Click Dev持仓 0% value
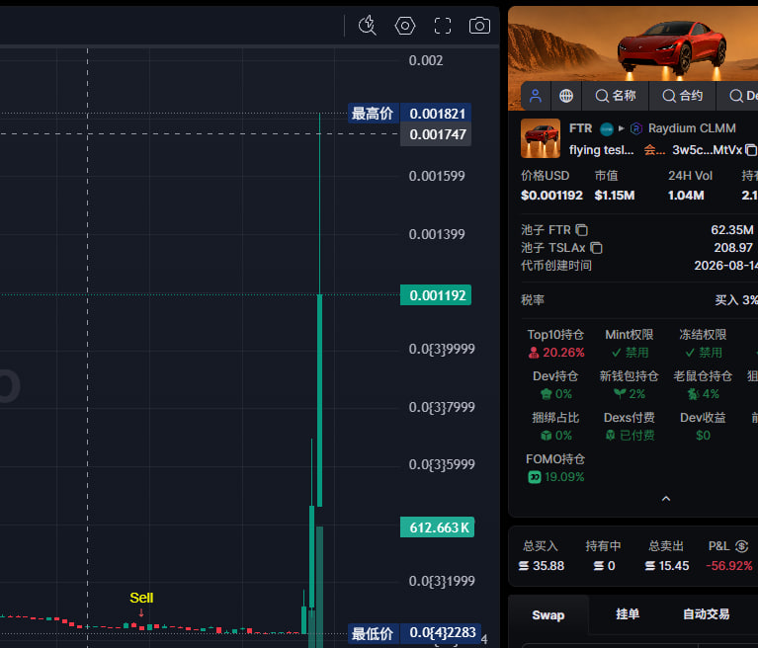Viewport: 758px width, 648px height. pyautogui.click(x=556, y=394)
